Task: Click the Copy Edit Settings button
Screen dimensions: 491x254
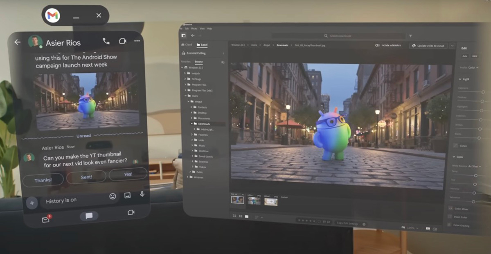Action: point(347,223)
